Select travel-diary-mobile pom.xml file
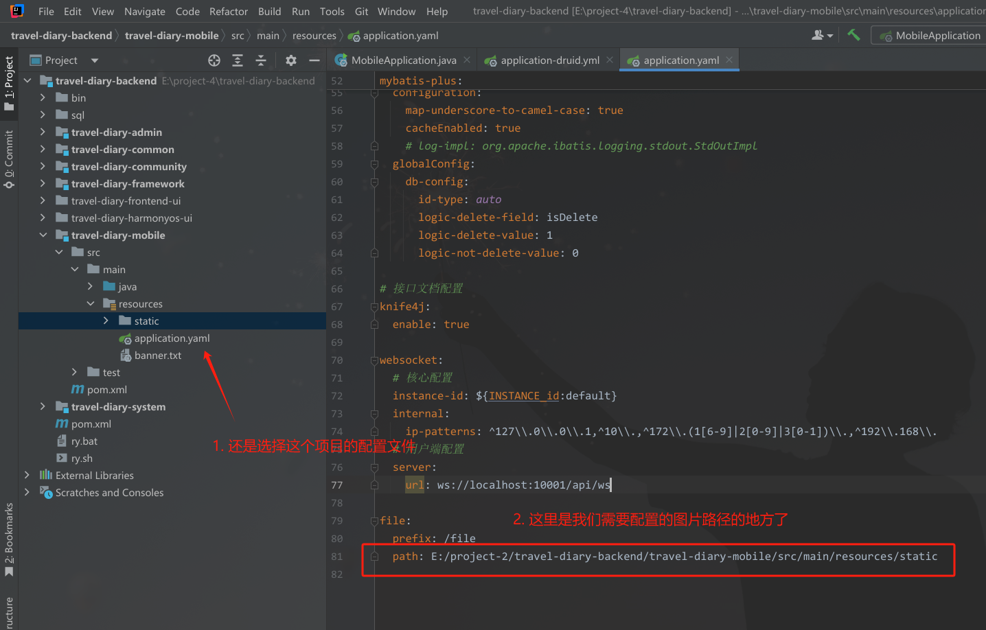The width and height of the screenshot is (986, 630). (x=106, y=390)
